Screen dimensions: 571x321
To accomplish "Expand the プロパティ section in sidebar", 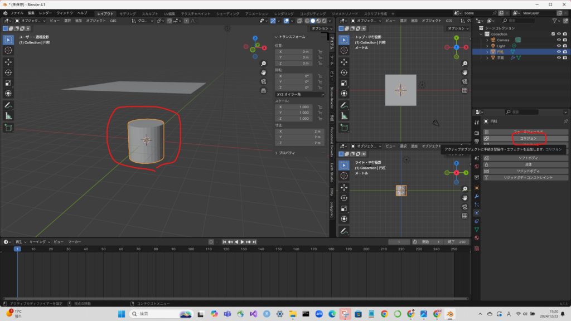I will pyautogui.click(x=285, y=153).
